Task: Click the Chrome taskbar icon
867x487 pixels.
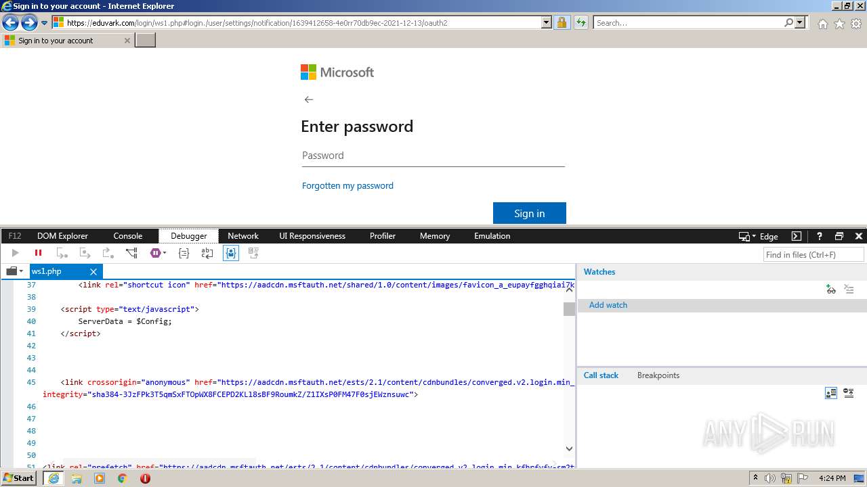Action: click(x=123, y=478)
